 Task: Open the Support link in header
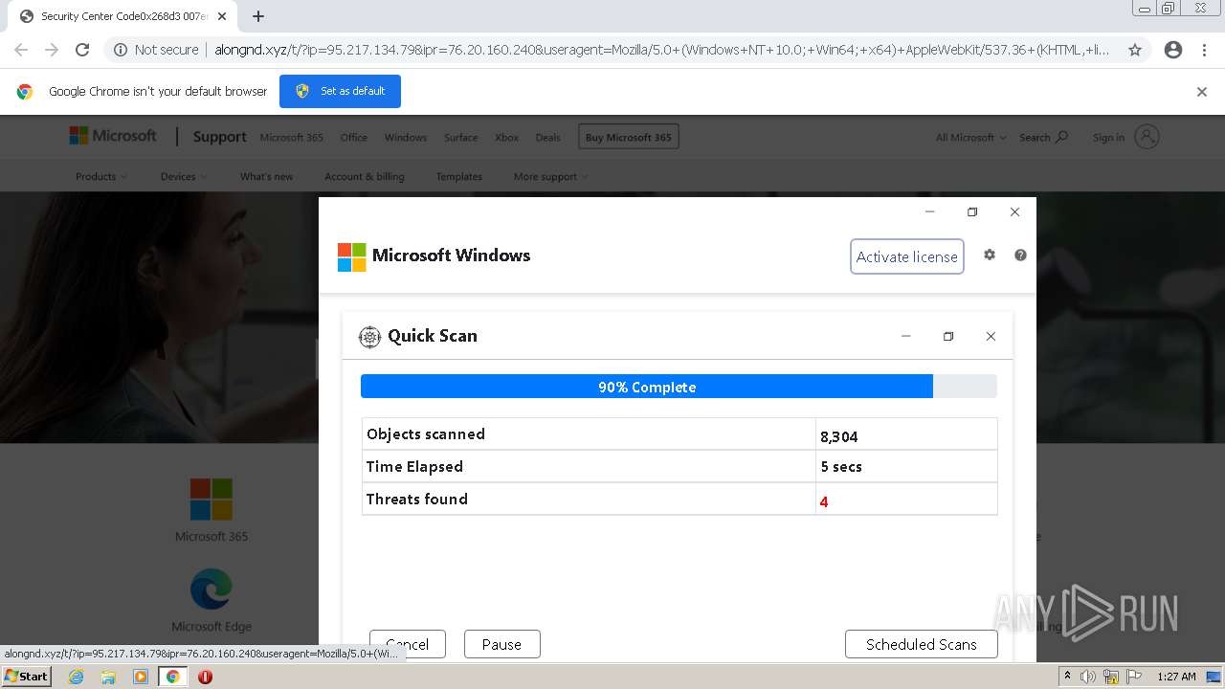pos(219,137)
